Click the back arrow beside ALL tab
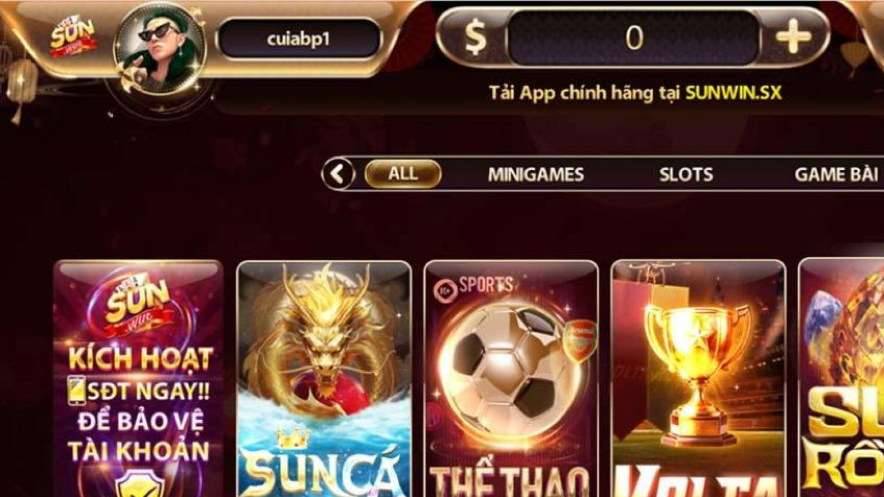The width and height of the screenshot is (884, 497). [338, 174]
